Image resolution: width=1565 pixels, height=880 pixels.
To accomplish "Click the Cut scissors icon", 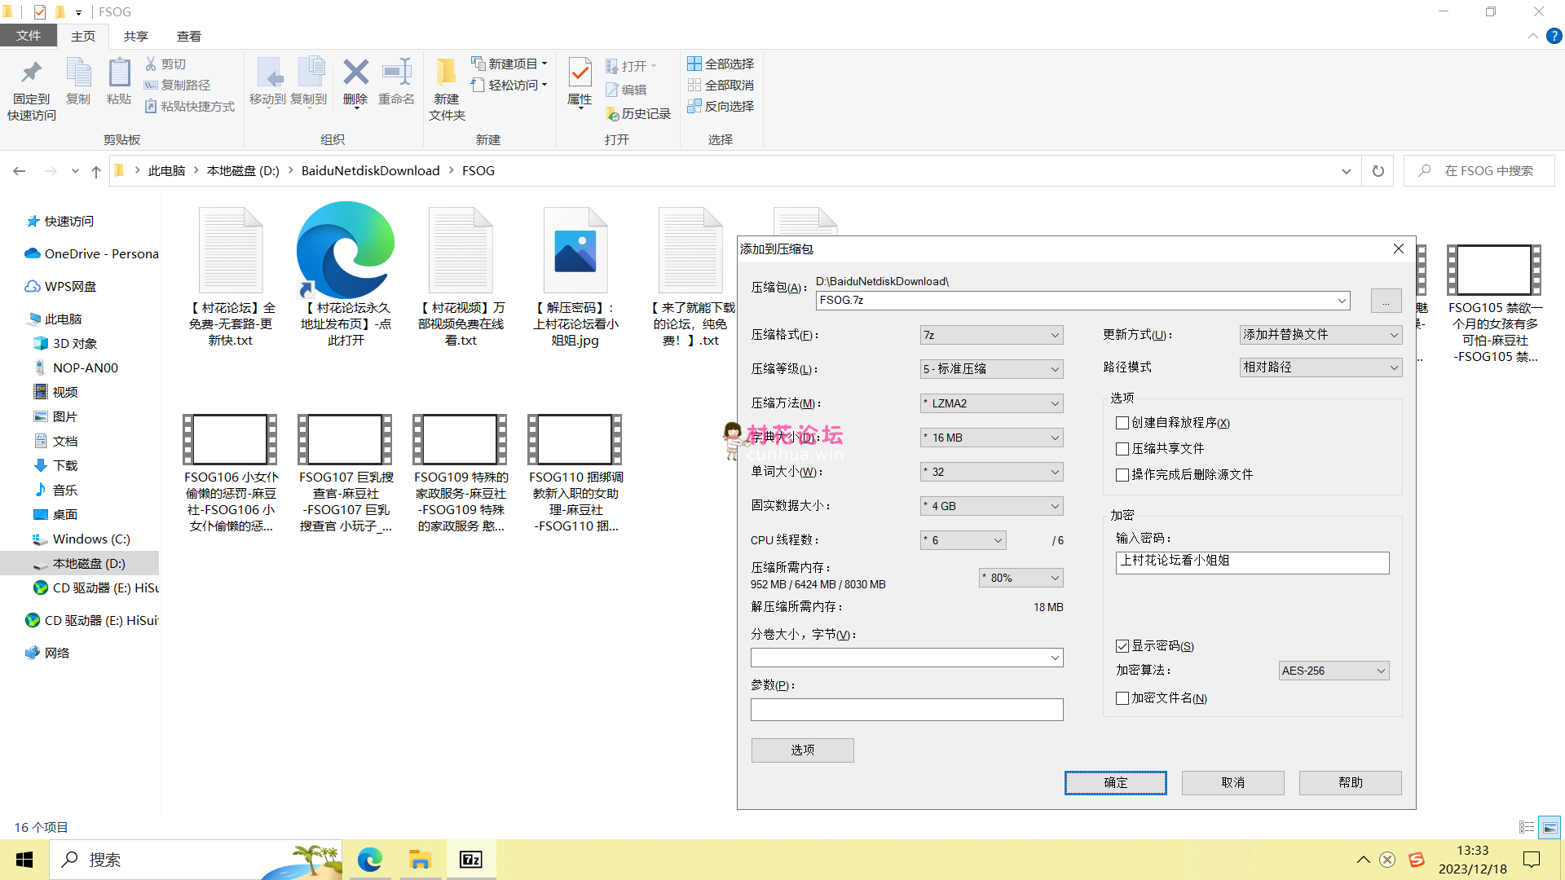I will pos(151,64).
